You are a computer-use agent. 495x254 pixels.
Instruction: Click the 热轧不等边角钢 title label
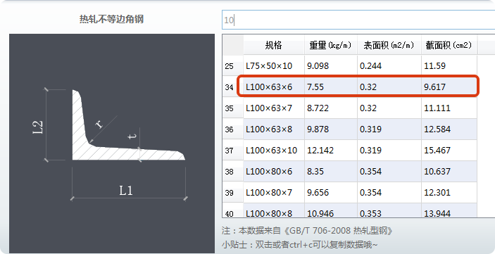pyautogui.click(x=111, y=19)
